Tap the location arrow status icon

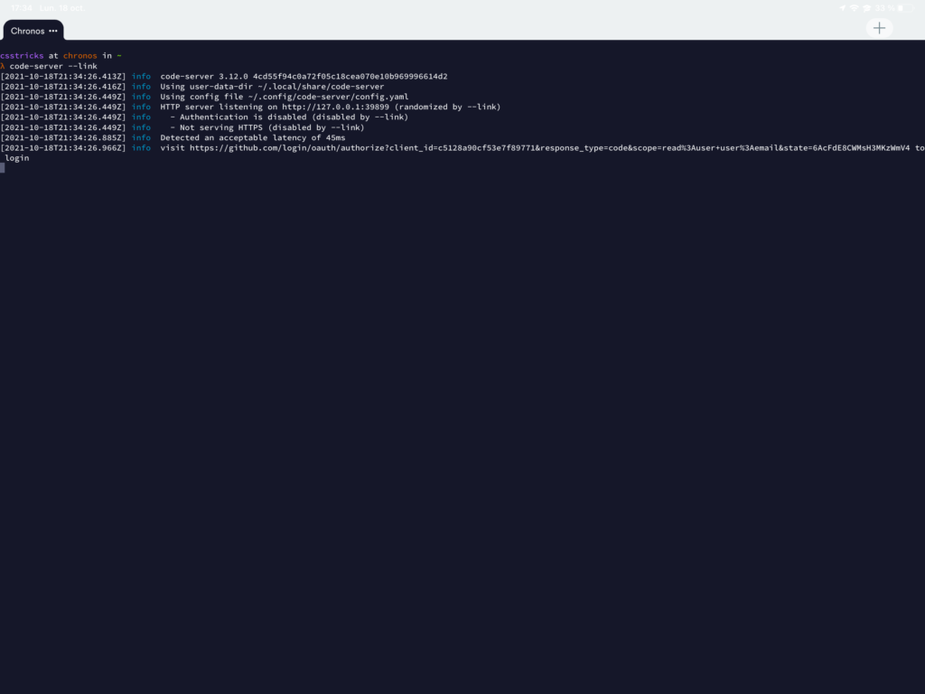[842, 8]
